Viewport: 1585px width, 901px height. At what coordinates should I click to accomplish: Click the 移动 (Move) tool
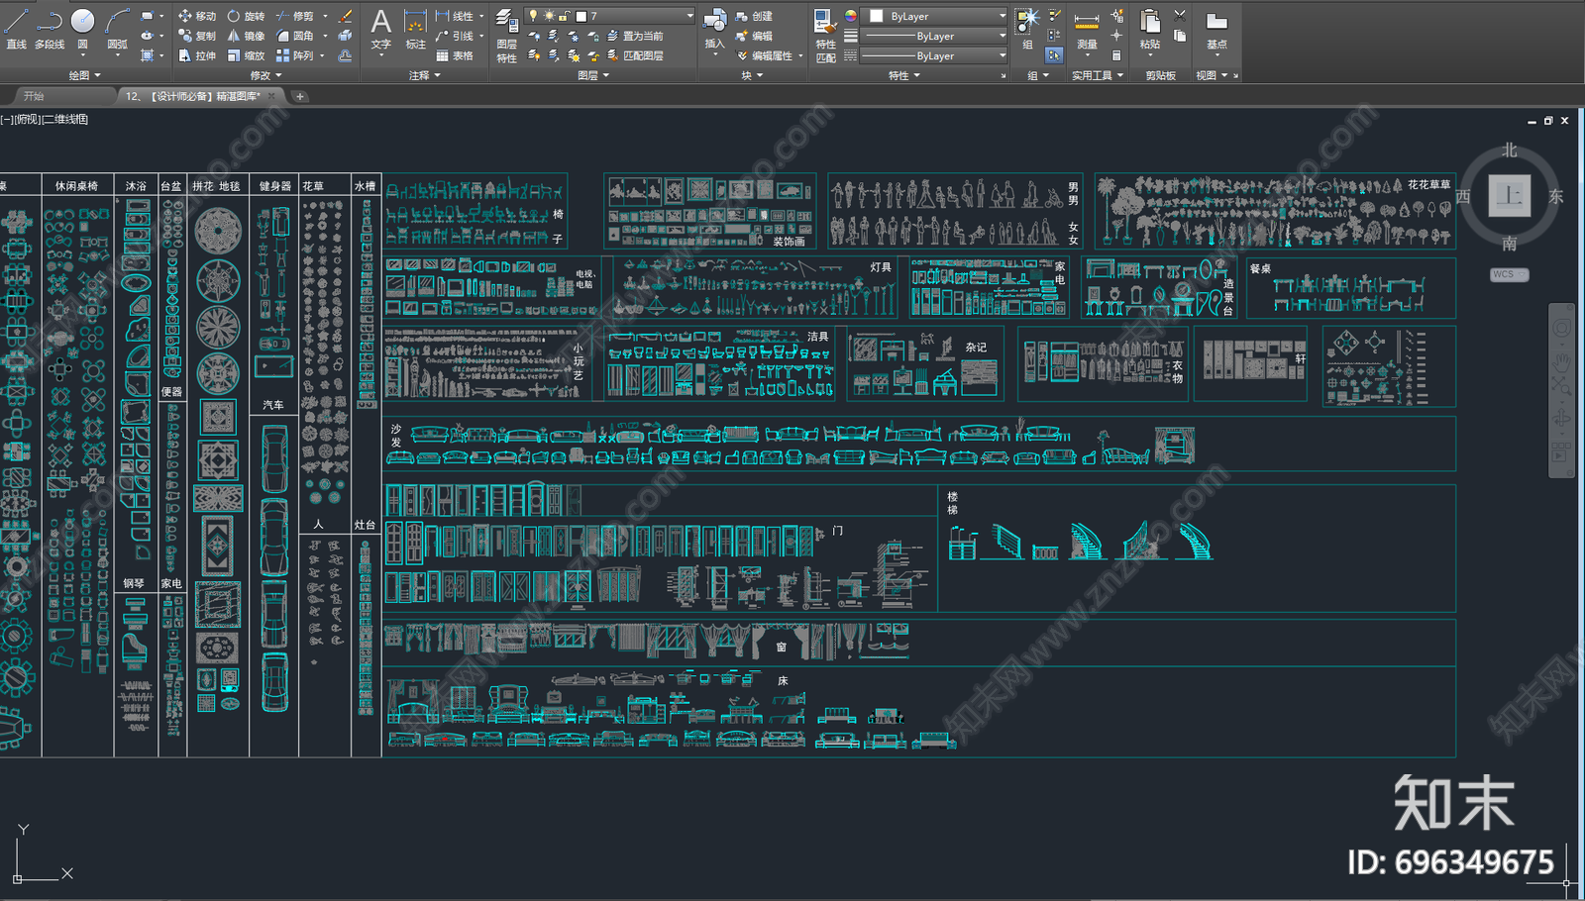[196, 16]
